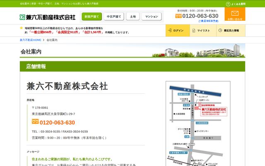The width and height of the screenshot is (265, 166).
Task: Open the 新築戸建て category tab
Action: [92, 17]
